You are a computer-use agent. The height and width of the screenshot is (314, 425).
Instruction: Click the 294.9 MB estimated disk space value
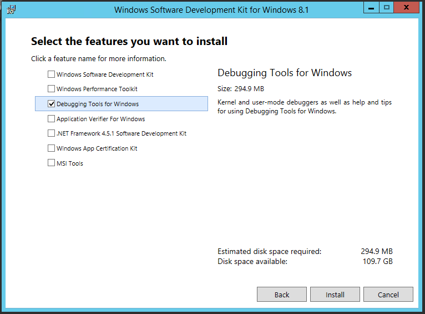click(x=377, y=251)
